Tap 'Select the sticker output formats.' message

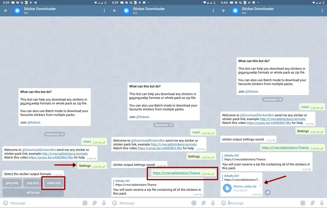pyautogui.click(x=33, y=174)
